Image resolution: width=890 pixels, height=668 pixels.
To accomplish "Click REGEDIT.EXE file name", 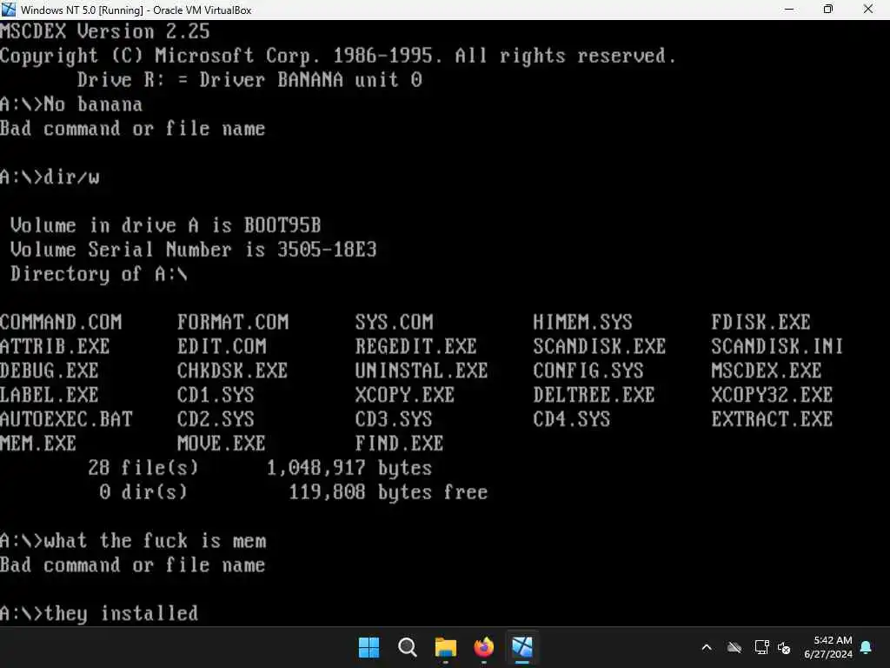I will click(x=416, y=346).
